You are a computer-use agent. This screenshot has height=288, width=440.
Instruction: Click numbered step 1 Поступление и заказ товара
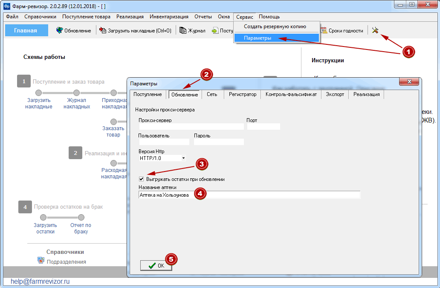(24, 81)
